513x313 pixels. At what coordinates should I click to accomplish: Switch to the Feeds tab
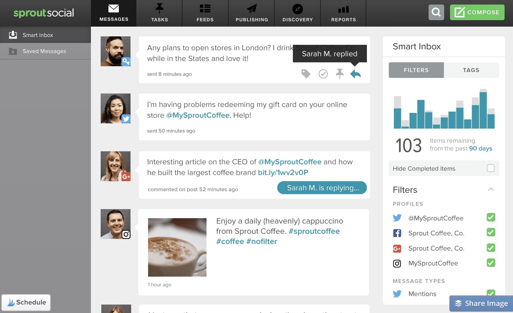[205, 13]
